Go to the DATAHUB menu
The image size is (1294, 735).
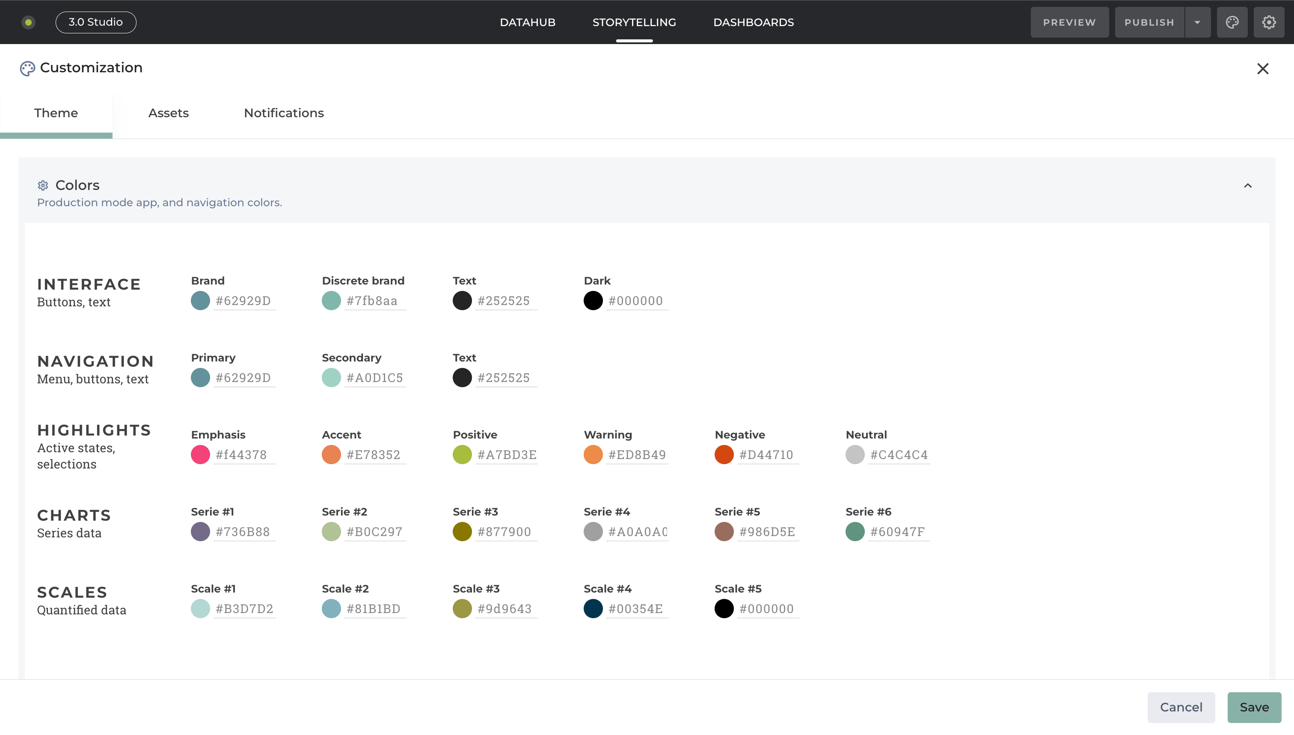(x=527, y=22)
